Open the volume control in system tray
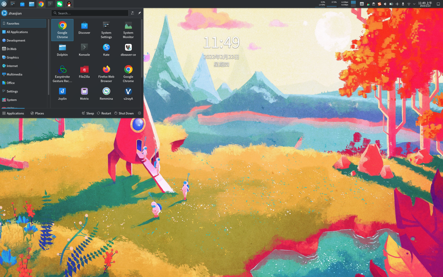 (385, 4)
